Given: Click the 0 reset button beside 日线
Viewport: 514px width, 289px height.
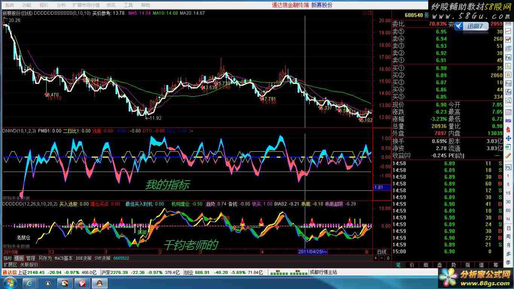Looking at the screenshot, I should tap(388, 258).
